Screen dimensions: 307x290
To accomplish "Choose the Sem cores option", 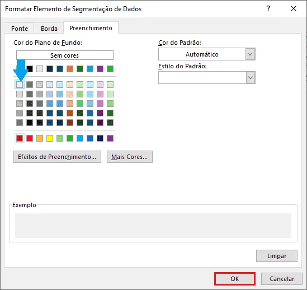I will pos(65,55).
